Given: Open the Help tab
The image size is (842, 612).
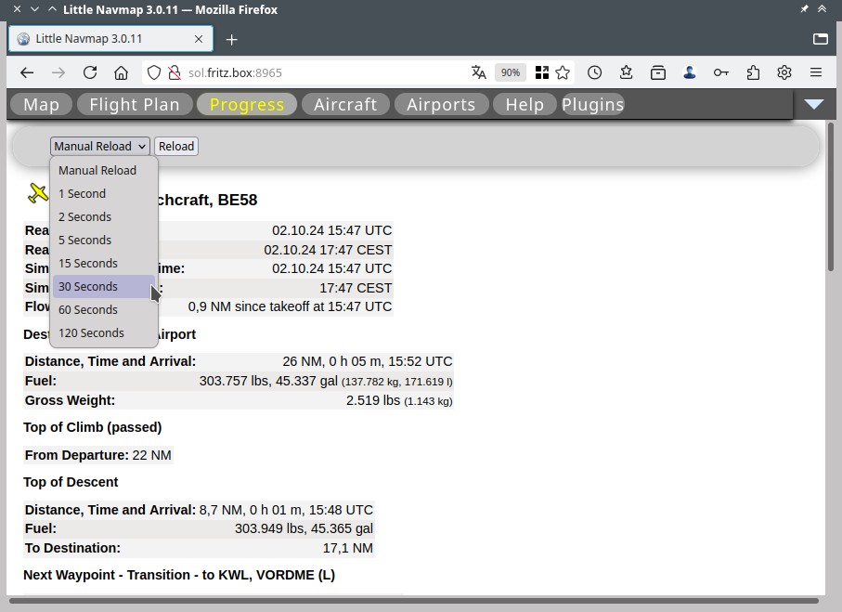Looking at the screenshot, I should pos(525,104).
